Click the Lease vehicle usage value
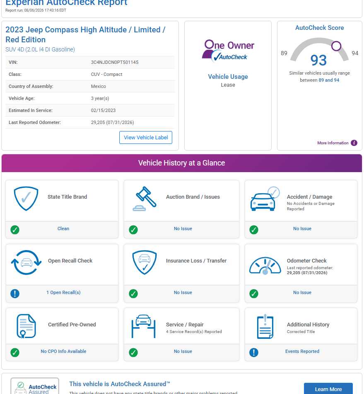 (x=228, y=85)
